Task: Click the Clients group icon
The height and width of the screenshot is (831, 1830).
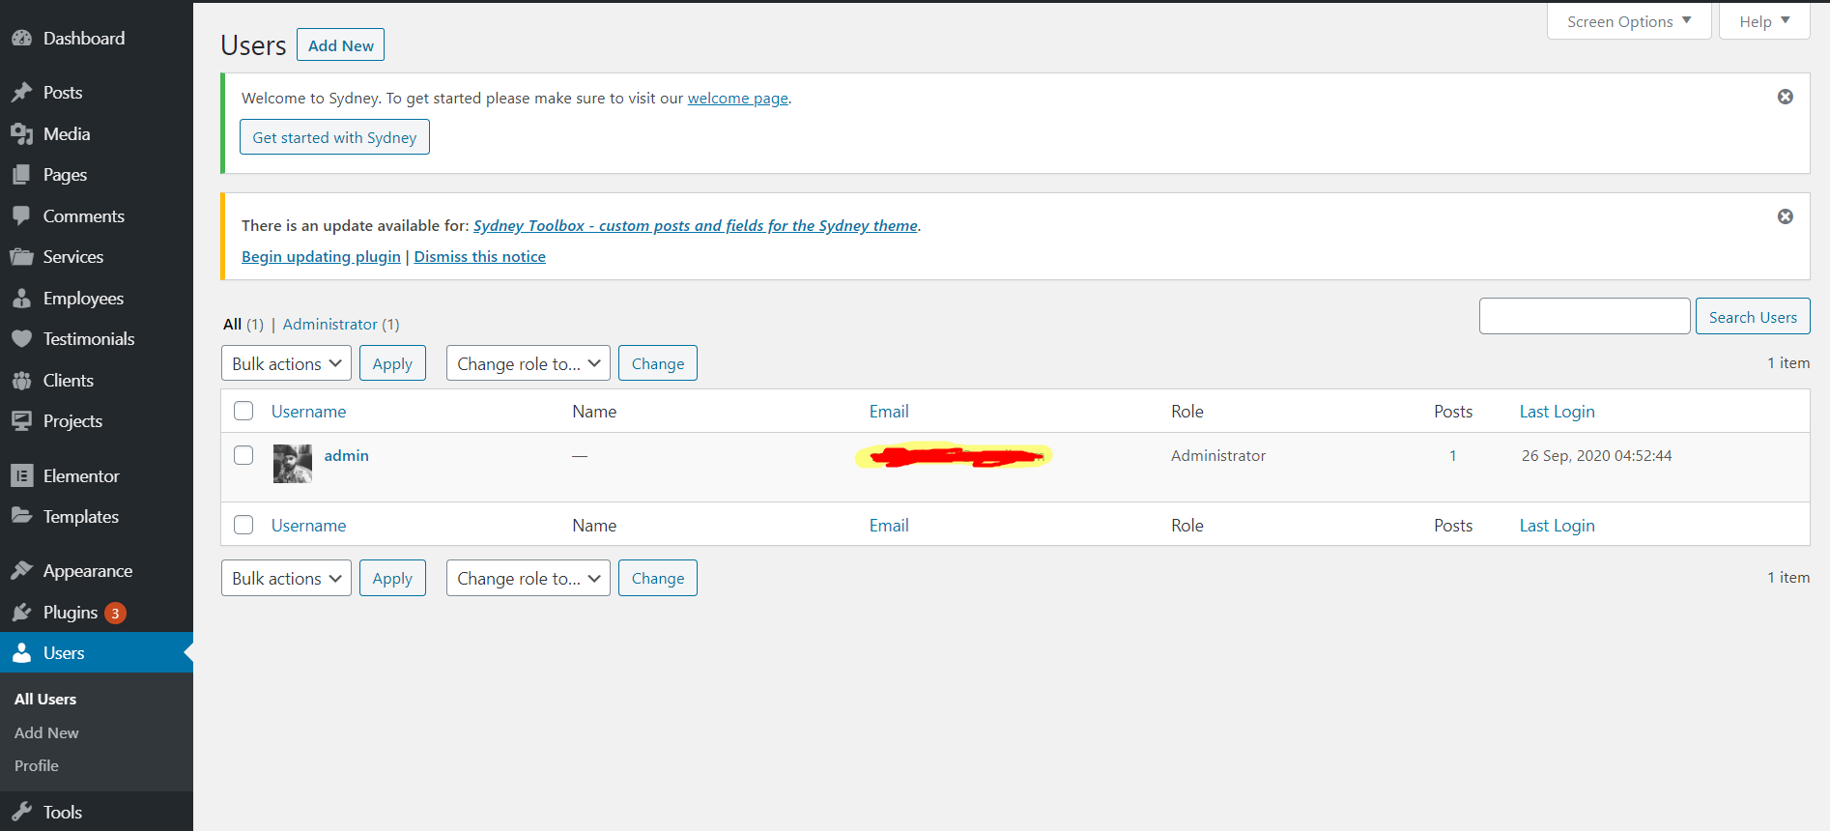Action: (x=21, y=381)
